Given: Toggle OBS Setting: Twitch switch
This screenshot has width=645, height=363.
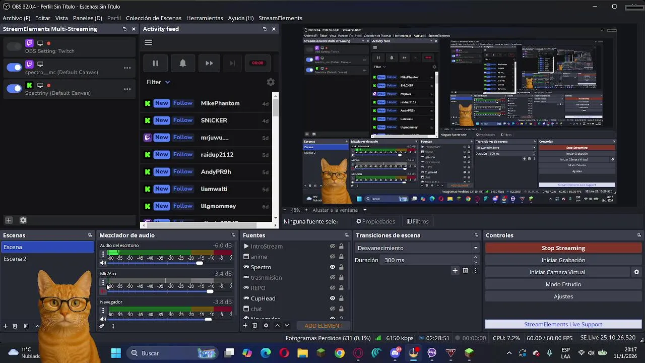Looking at the screenshot, I should click(x=14, y=46).
